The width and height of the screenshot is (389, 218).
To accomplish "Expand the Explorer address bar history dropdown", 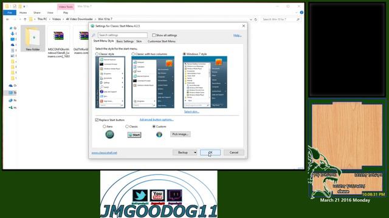I will [251, 19].
